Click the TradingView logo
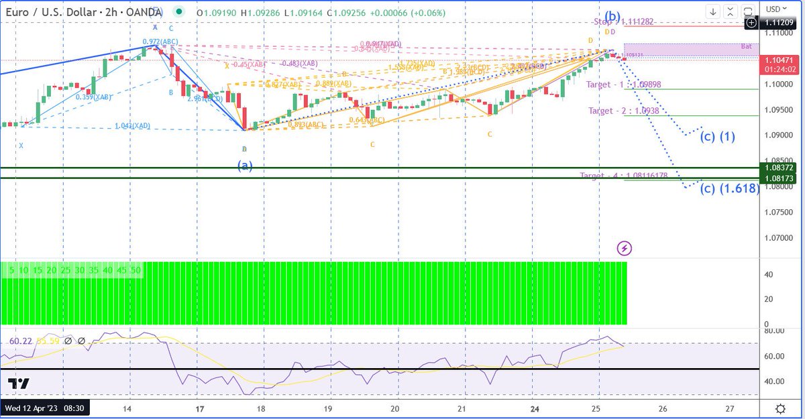Screen dimensions: 805x419 pos(19,383)
